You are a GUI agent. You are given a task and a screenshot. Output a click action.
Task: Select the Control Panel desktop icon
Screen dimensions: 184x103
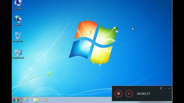pyautogui.click(x=18, y=54)
